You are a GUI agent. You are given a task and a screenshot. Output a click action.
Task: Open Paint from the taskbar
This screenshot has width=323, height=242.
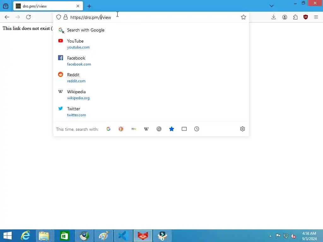(x=103, y=236)
